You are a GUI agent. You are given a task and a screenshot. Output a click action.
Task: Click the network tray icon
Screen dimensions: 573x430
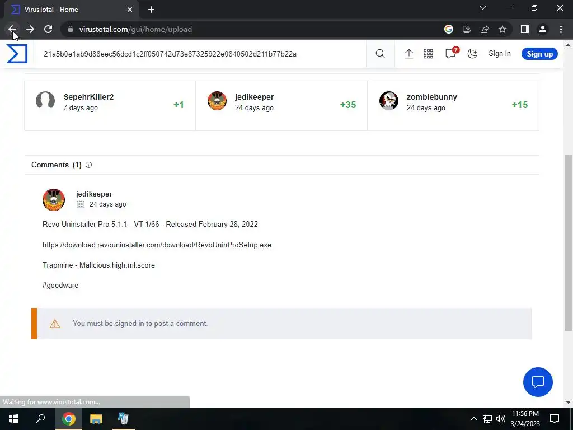tap(487, 419)
